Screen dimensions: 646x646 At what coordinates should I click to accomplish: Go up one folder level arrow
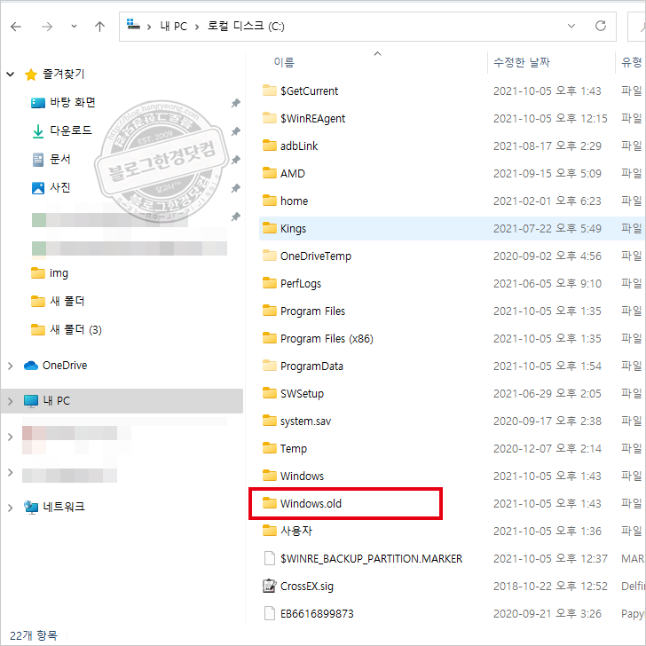pos(99,27)
